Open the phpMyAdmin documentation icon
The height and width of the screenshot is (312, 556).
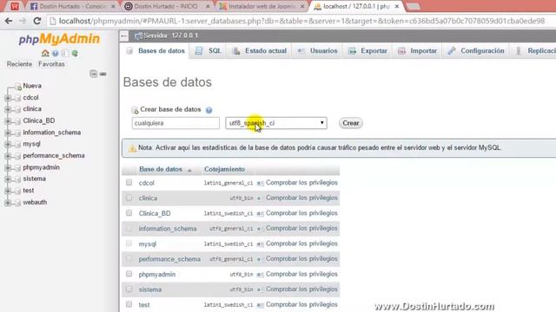(56, 54)
